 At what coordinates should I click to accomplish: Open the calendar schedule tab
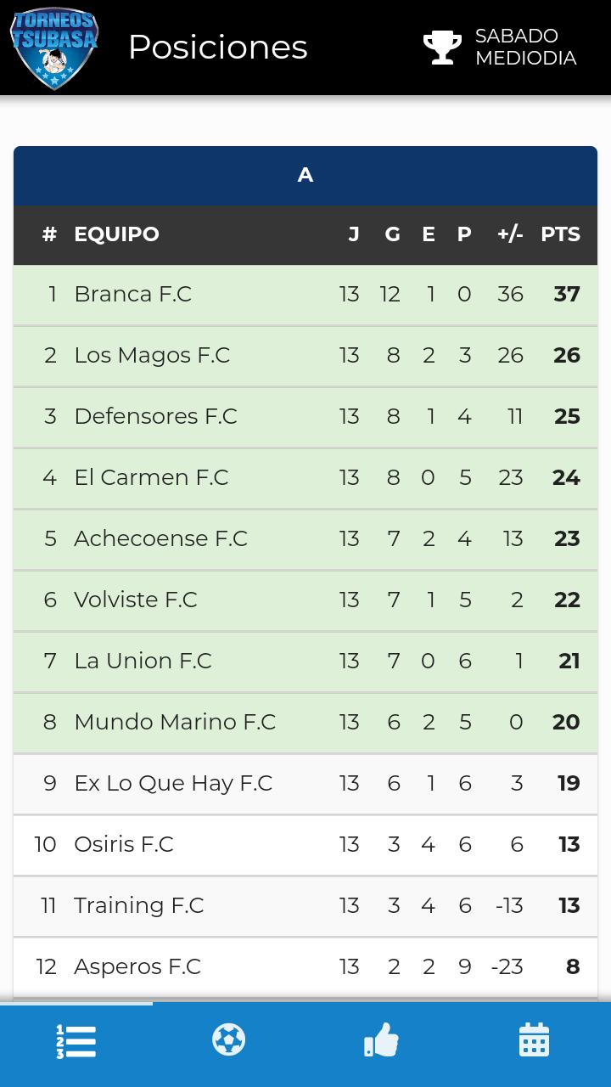pyautogui.click(x=534, y=1040)
